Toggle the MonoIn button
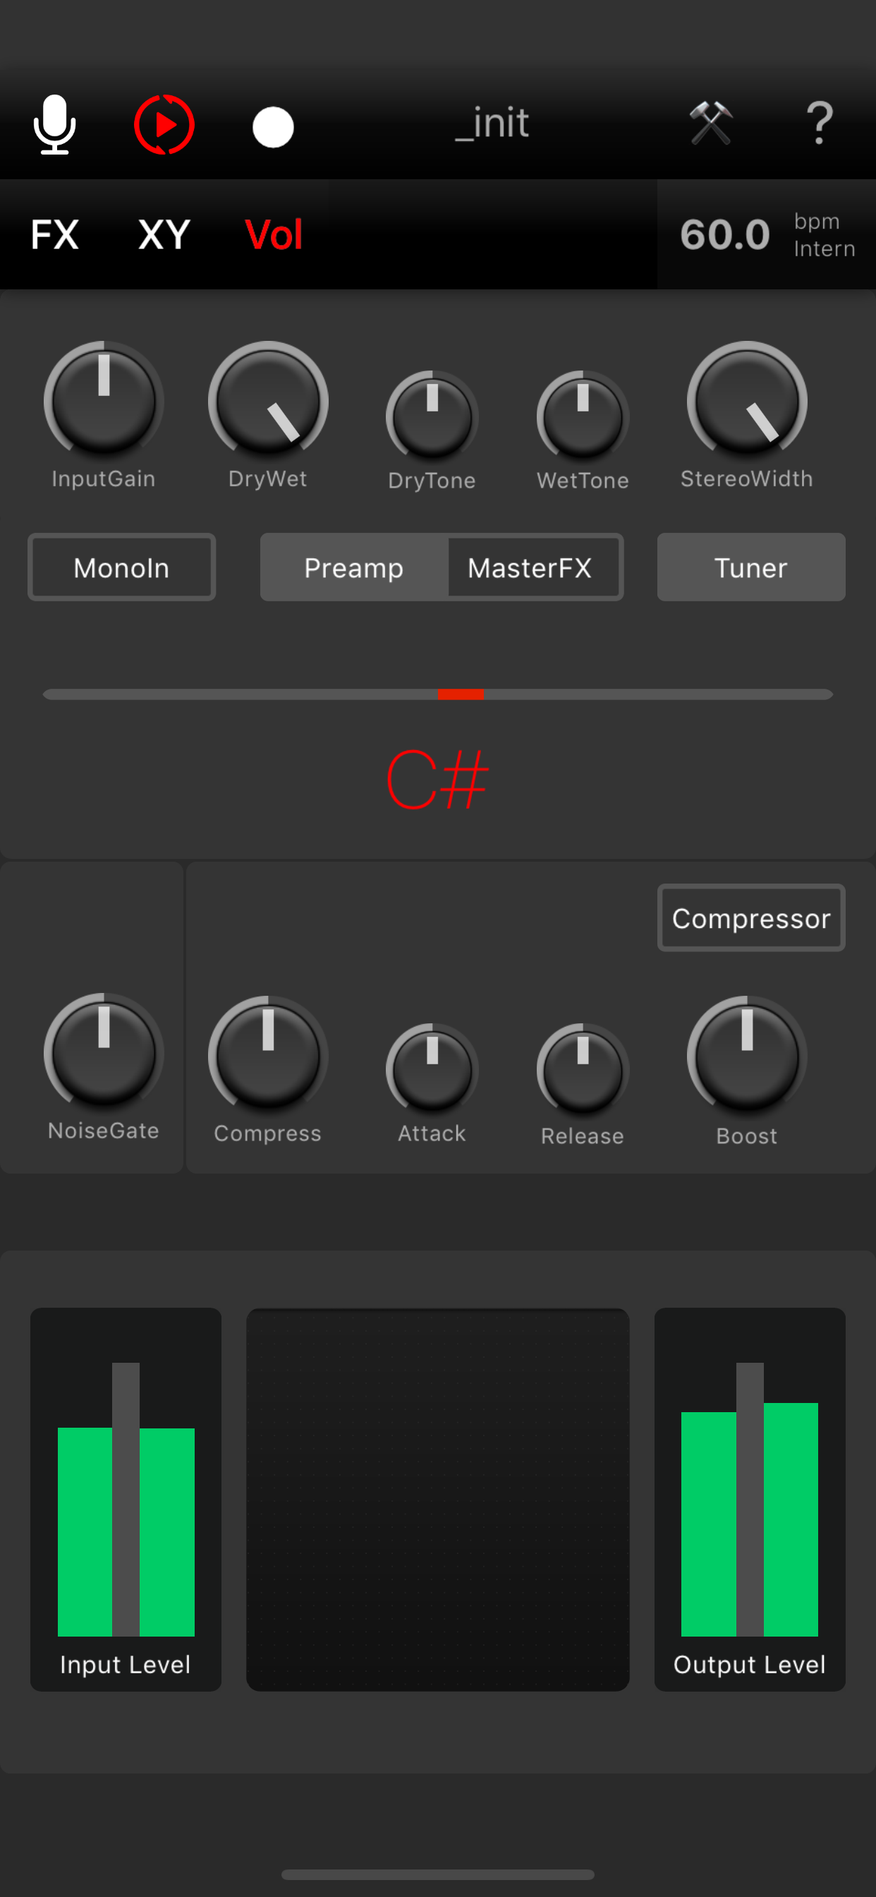Image resolution: width=876 pixels, height=1897 pixels. pos(121,567)
